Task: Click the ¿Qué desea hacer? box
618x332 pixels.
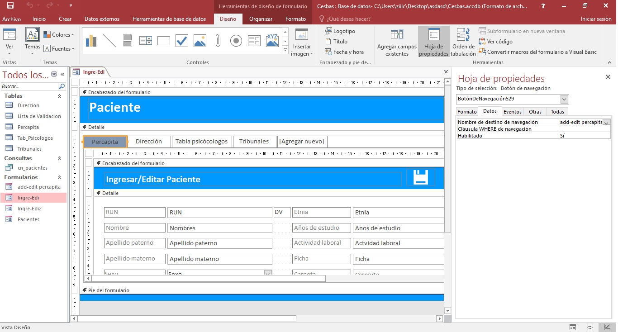Action: click(x=349, y=19)
